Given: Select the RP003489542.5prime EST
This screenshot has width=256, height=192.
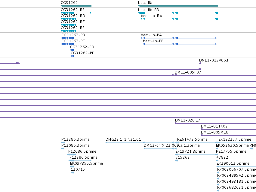Looking at the screenshot, I should coord(236,176).
